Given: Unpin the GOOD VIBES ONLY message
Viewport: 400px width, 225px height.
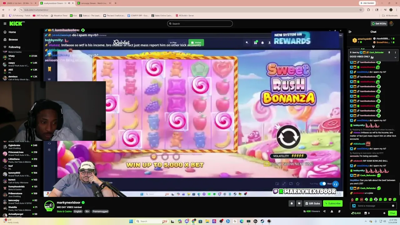Looking at the screenshot, I should tap(389, 52).
